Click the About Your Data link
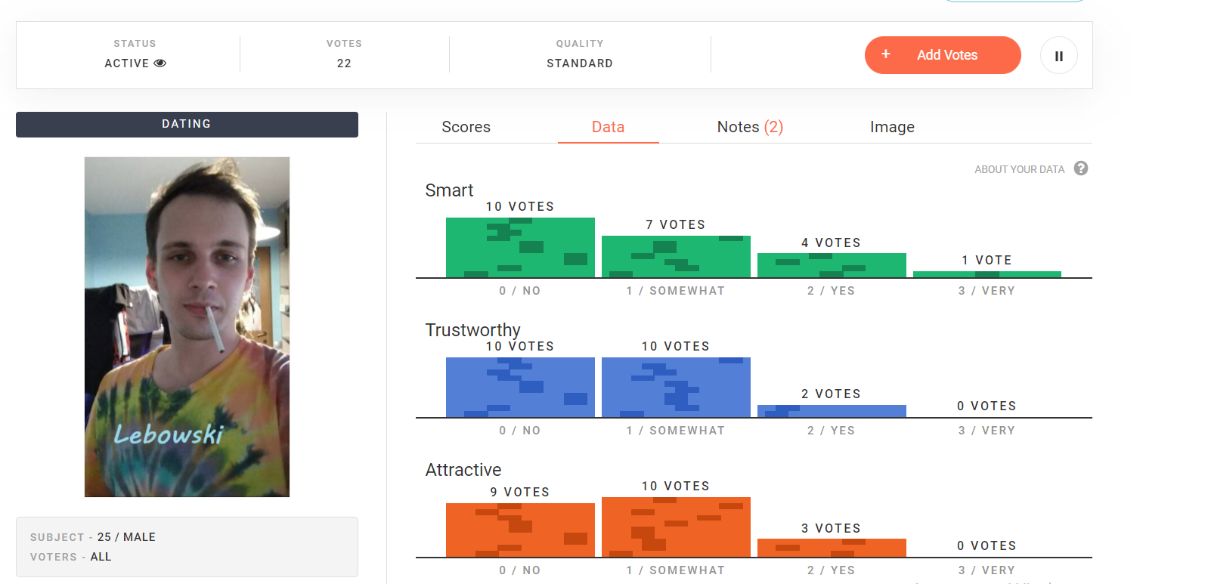 coord(1019,169)
